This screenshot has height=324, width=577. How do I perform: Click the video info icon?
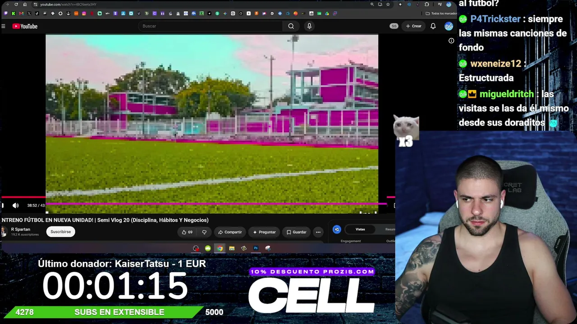[451, 41]
